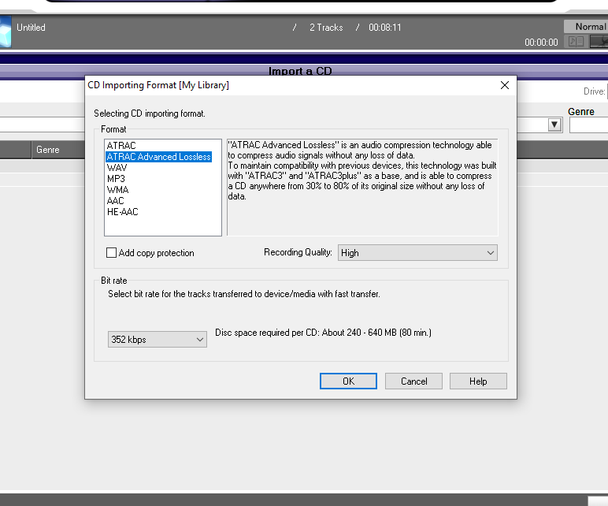Open the Recording Quality dropdown

tap(417, 253)
